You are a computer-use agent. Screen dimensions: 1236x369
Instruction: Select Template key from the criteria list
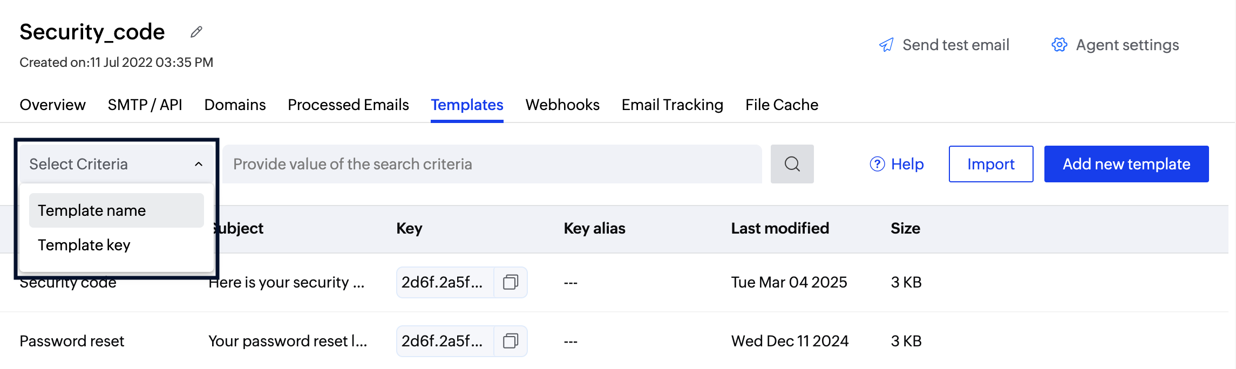pyautogui.click(x=84, y=244)
